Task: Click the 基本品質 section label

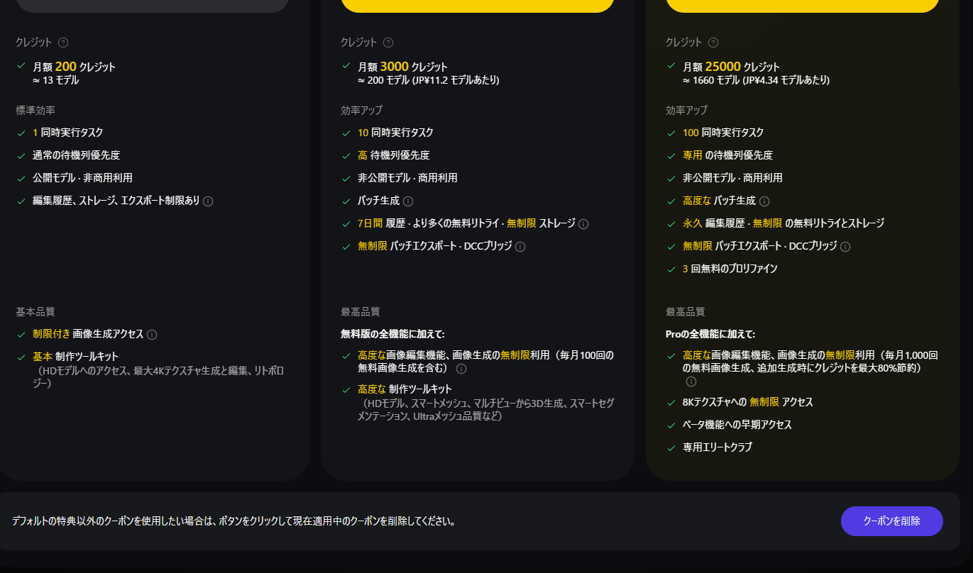Action: coord(35,312)
